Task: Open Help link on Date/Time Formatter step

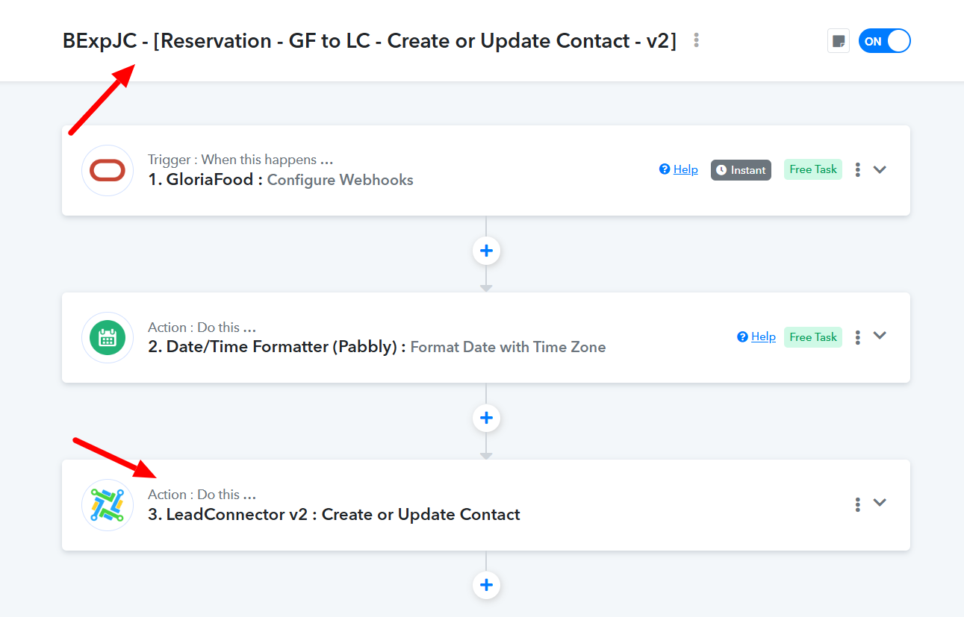Action: [756, 336]
